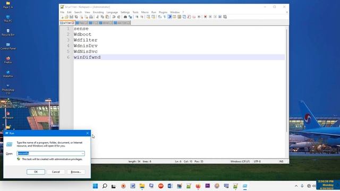Create a new file in Notepad++ toolbar
The height and width of the screenshot is (191, 340).
click(62, 17)
